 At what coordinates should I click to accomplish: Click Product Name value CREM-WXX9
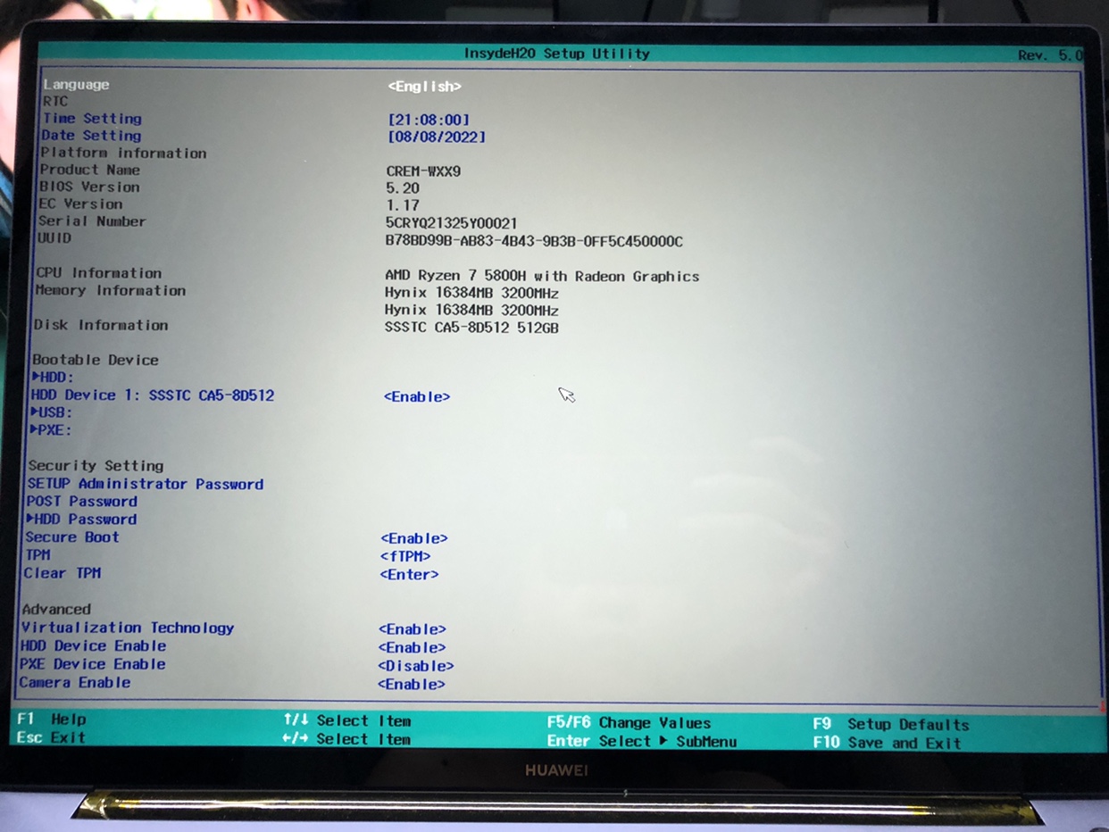423,171
